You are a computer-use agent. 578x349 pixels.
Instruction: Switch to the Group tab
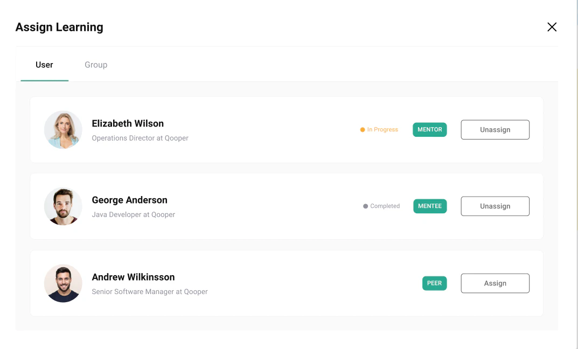coord(95,65)
